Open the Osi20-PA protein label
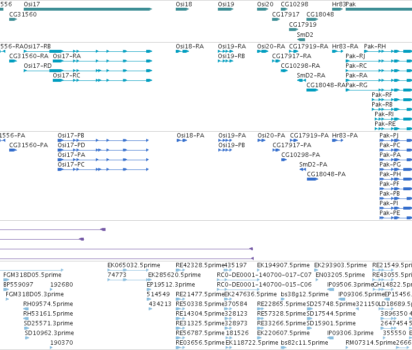Screen dimensions: 412x350 click(271, 136)
